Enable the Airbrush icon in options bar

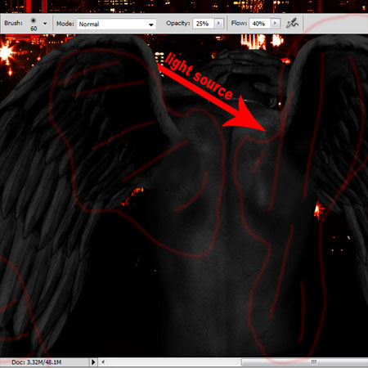pyautogui.click(x=292, y=24)
